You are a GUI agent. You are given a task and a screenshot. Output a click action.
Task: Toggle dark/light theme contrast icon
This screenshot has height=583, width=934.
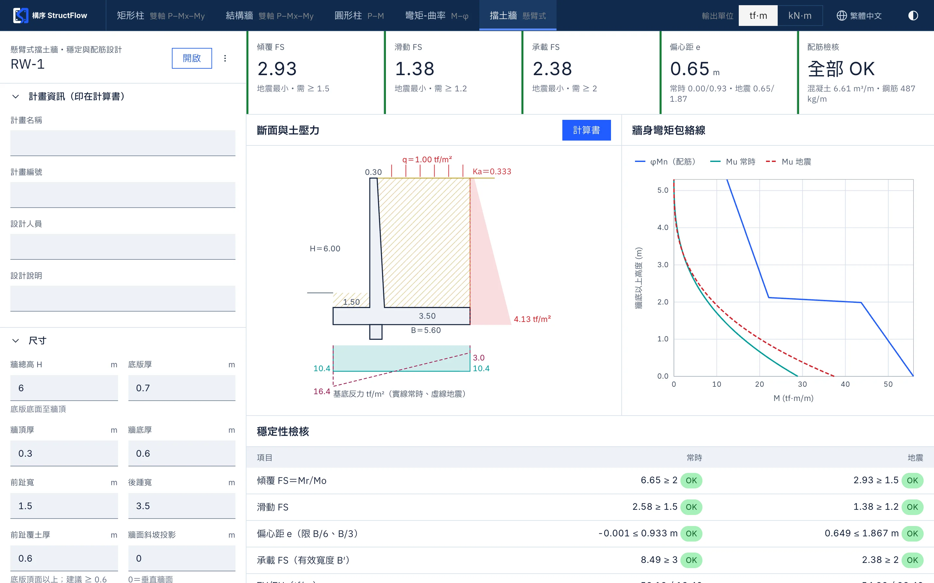tap(913, 16)
